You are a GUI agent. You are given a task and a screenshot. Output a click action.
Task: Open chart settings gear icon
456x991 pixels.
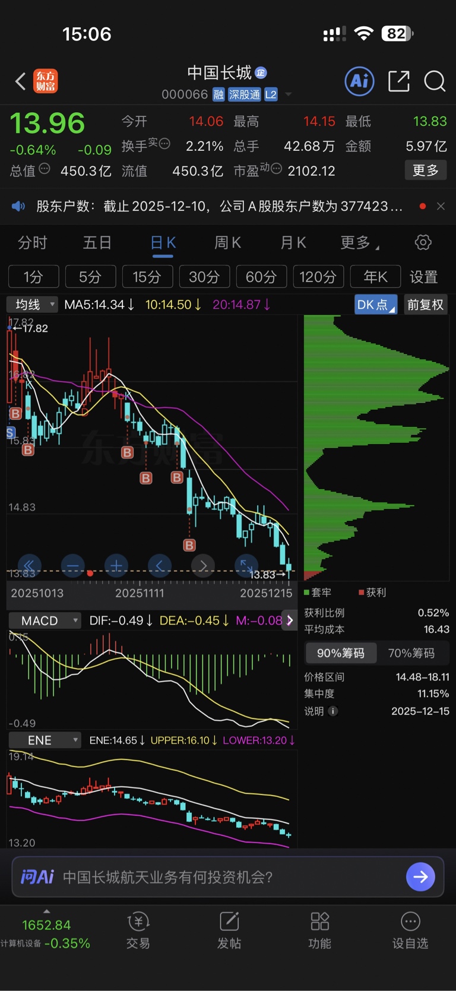pyautogui.click(x=423, y=242)
